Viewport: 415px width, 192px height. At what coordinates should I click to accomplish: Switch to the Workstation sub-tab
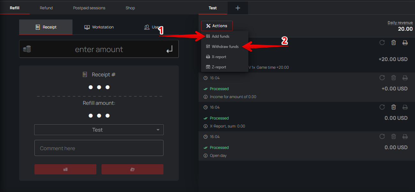(99, 27)
